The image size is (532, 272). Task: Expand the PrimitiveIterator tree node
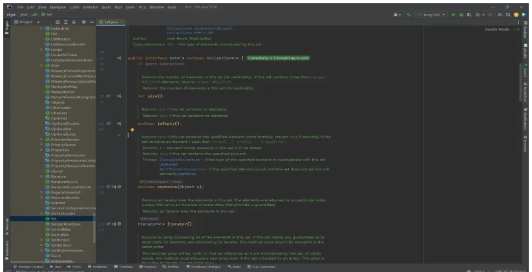41,140
